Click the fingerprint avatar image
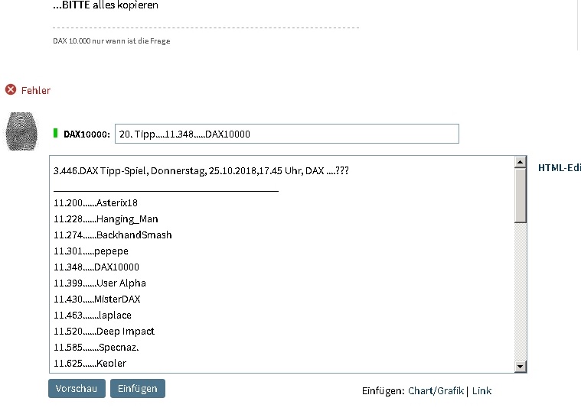Viewport: 581px width, 411px height. (21, 131)
